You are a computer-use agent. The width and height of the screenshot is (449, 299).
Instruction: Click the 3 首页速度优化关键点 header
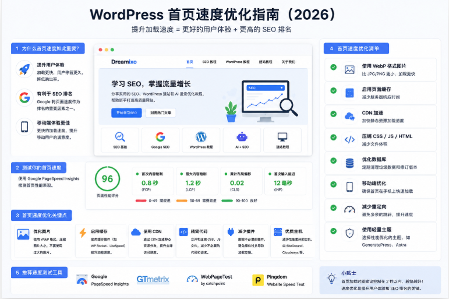(41, 215)
